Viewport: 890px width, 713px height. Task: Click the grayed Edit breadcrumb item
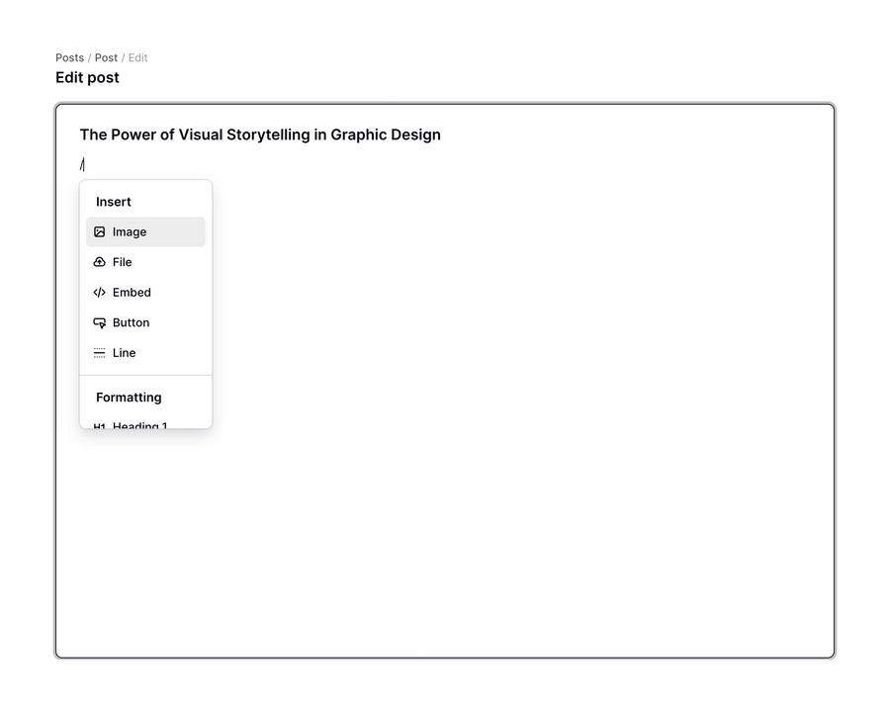[x=137, y=57]
